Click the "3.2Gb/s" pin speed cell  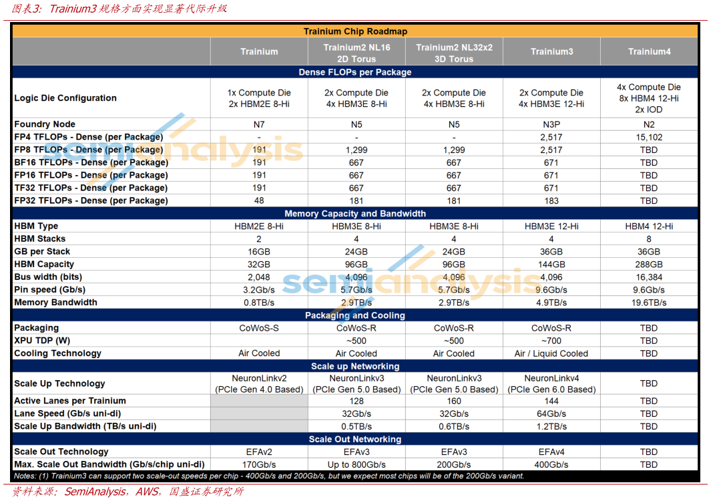click(259, 289)
